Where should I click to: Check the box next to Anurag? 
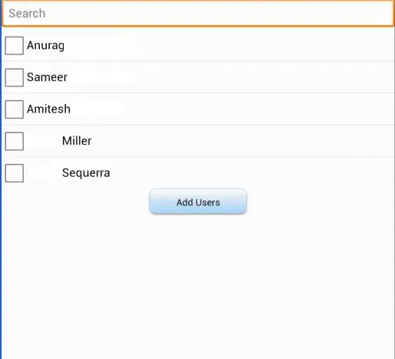click(15, 46)
